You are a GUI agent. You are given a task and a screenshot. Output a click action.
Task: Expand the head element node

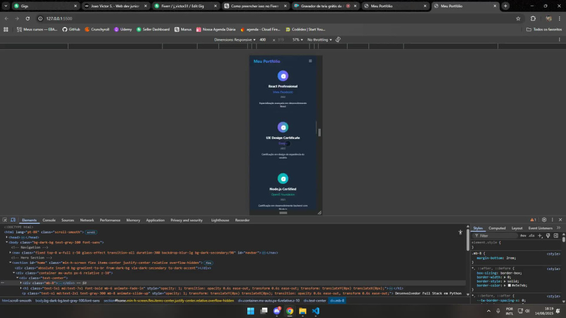[7, 237]
